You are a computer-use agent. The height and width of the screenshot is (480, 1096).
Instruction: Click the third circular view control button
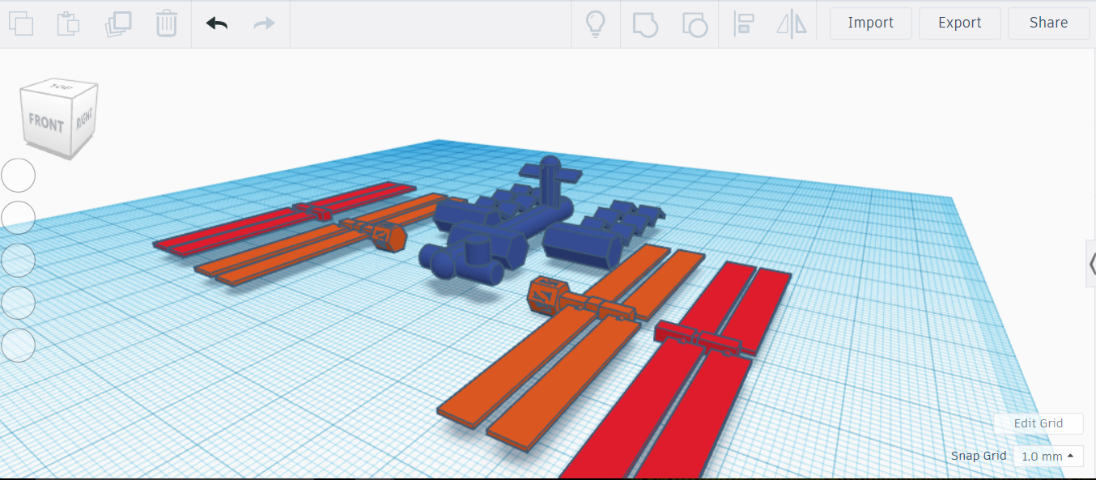coord(18,260)
